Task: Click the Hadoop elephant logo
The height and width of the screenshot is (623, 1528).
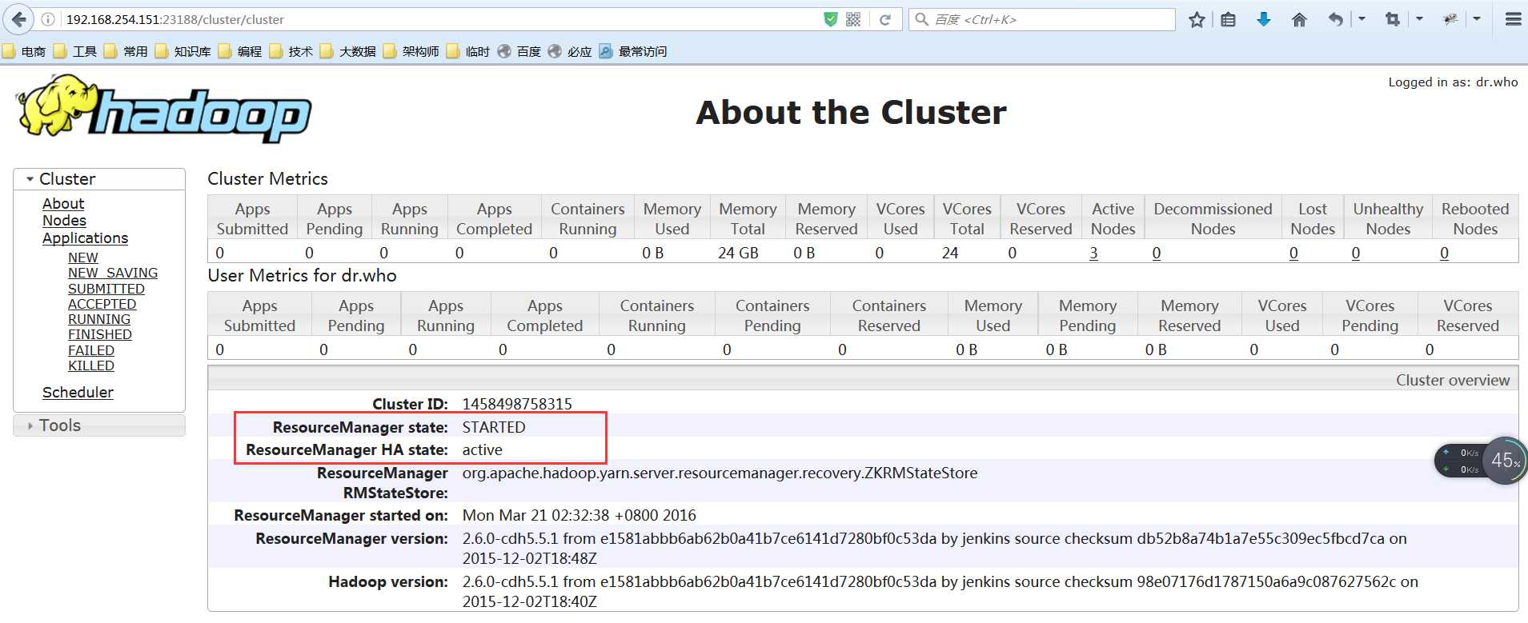Action: [x=164, y=110]
